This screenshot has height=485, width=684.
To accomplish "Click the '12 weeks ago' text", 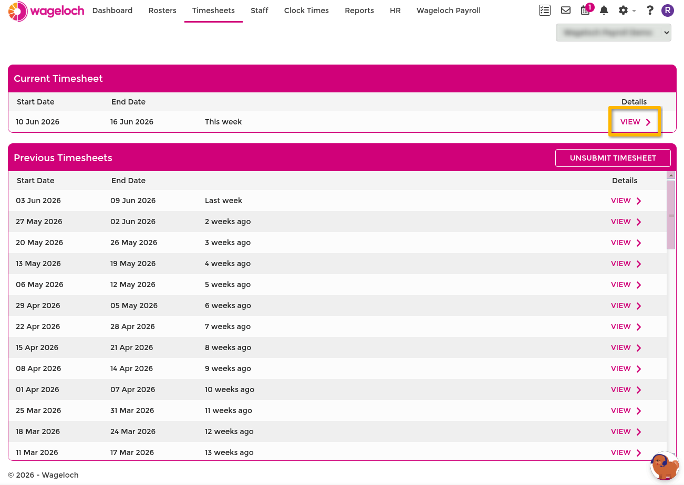I will tap(229, 431).
